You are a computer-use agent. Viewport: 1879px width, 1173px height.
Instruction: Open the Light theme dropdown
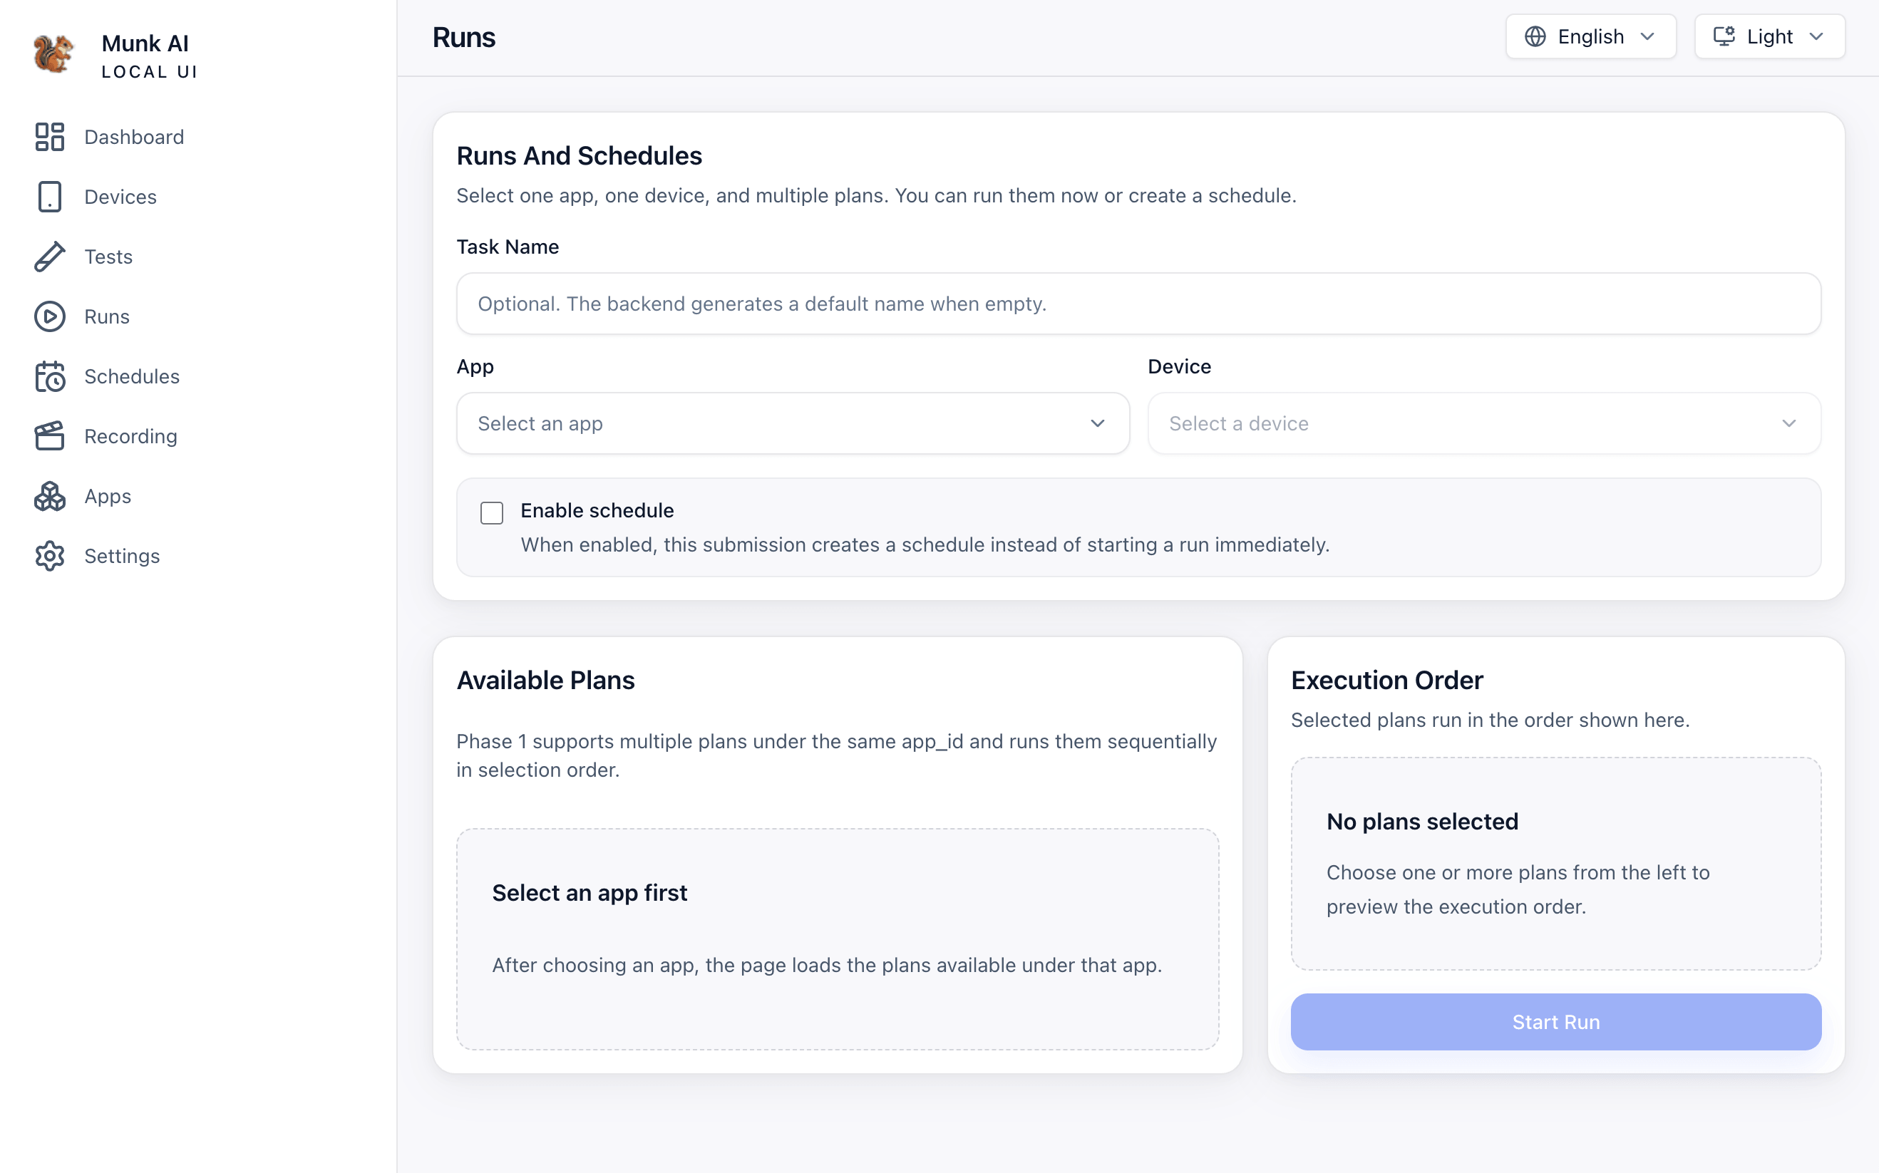(1769, 36)
